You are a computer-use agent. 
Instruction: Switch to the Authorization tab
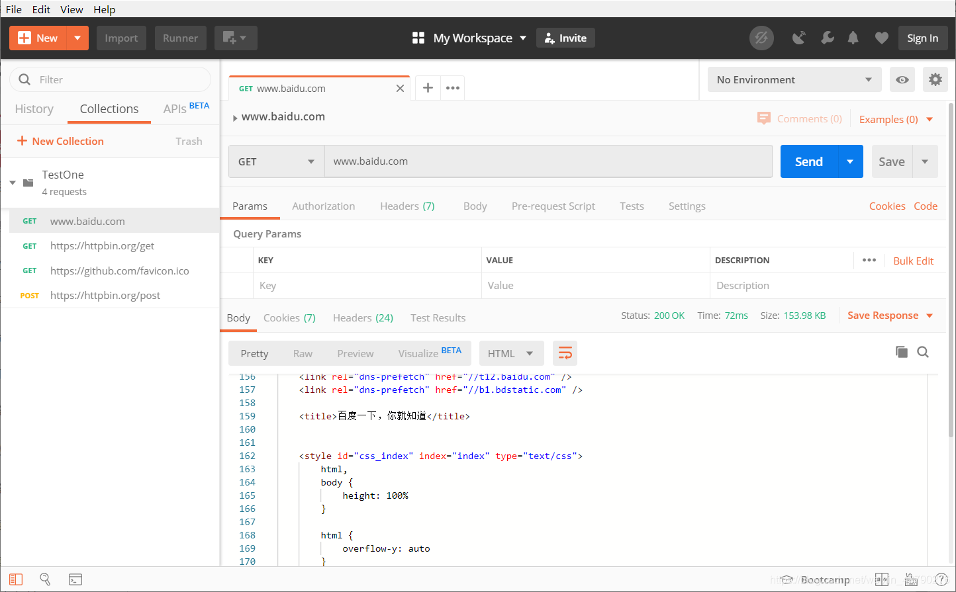[x=323, y=206]
